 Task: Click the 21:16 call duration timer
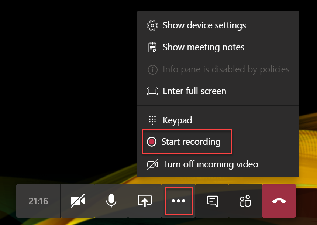point(38,201)
